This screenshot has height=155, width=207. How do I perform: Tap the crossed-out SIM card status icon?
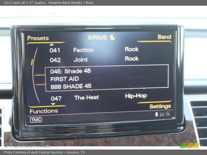click(x=168, y=114)
